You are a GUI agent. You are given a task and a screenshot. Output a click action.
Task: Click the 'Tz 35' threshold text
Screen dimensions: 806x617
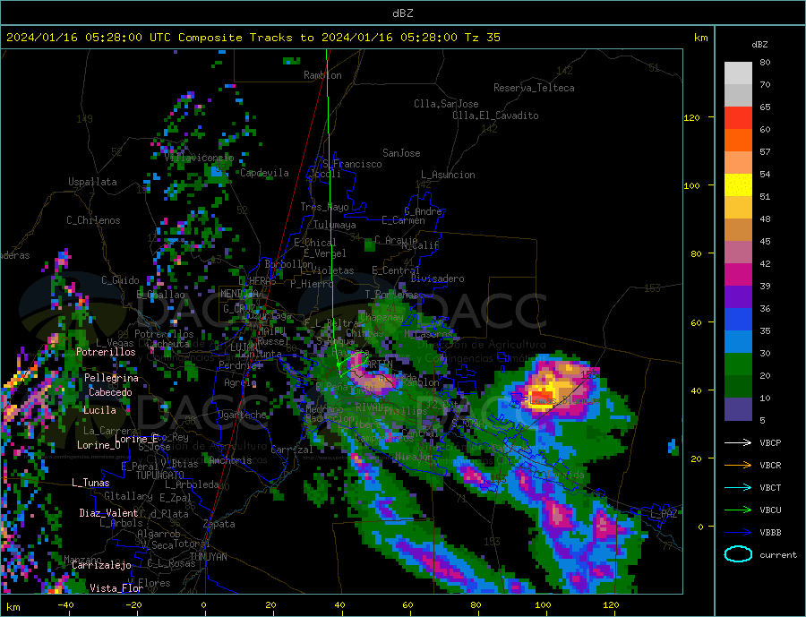(482, 38)
